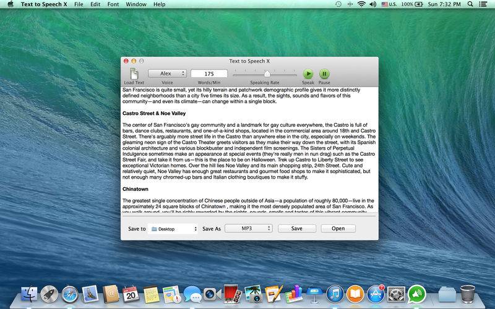Screen dimensions: 495x309
Task: Click the Chinatown heading
Action: tap(136, 189)
